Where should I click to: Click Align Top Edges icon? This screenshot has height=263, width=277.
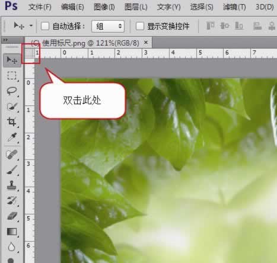tap(211, 26)
